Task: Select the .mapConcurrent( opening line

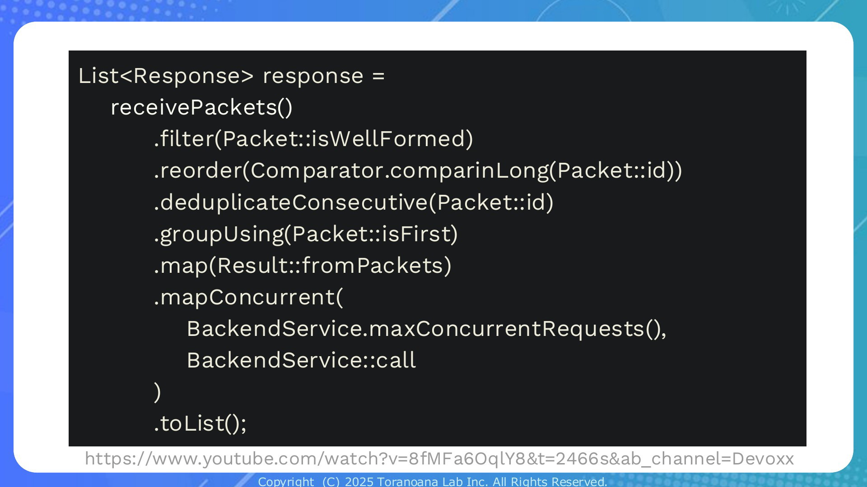Action: pyautogui.click(x=248, y=298)
